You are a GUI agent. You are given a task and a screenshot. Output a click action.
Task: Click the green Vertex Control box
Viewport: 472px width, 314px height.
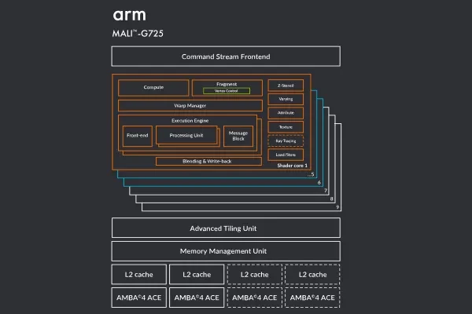[227, 91]
